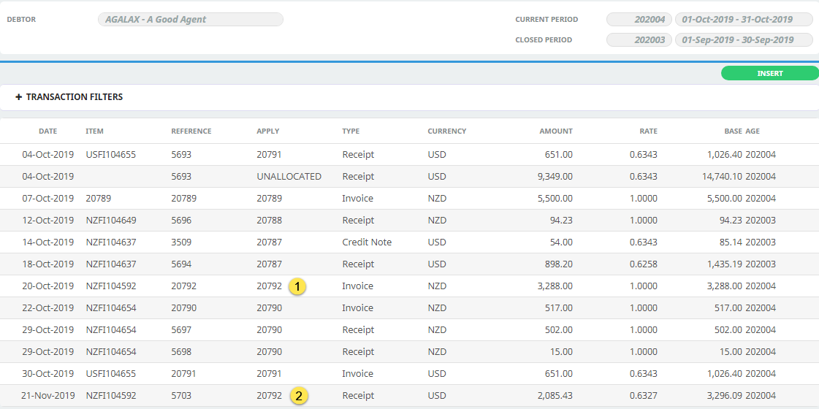This screenshot has height=409, width=819.
Task: Click reference 5694 in the table
Action: [181, 264]
